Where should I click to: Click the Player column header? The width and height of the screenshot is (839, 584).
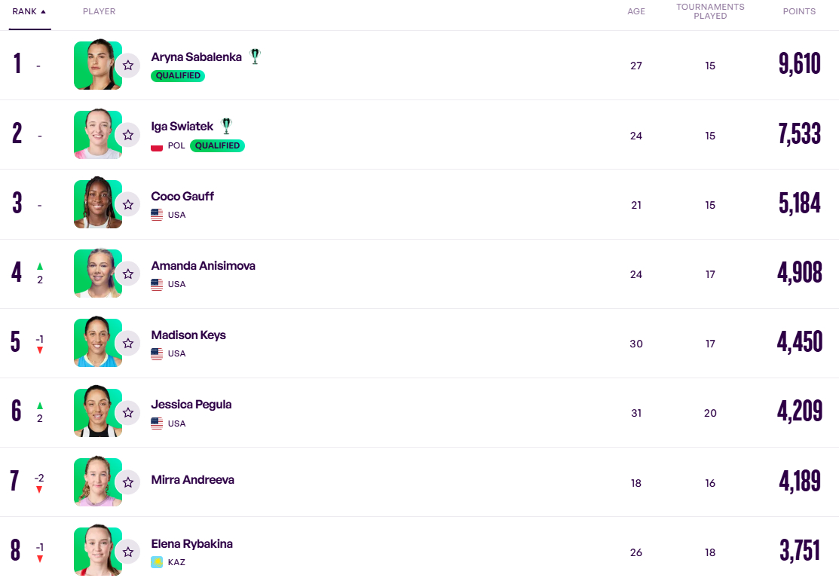pyautogui.click(x=99, y=11)
